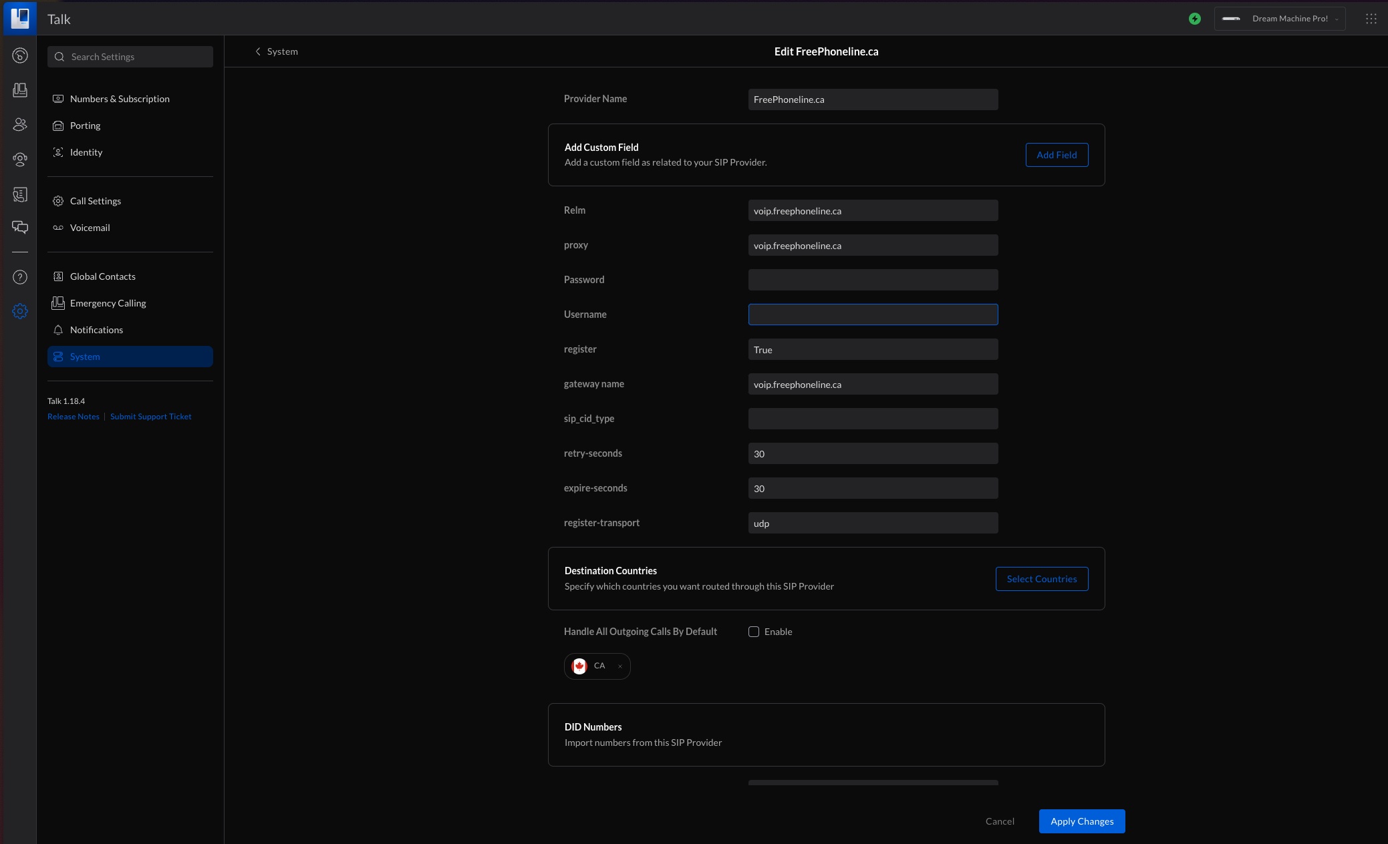Image resolution: width=1388 pixels, height=844 pixels.
Task: Open the Release Notes link
Action: tap(74, 417)
